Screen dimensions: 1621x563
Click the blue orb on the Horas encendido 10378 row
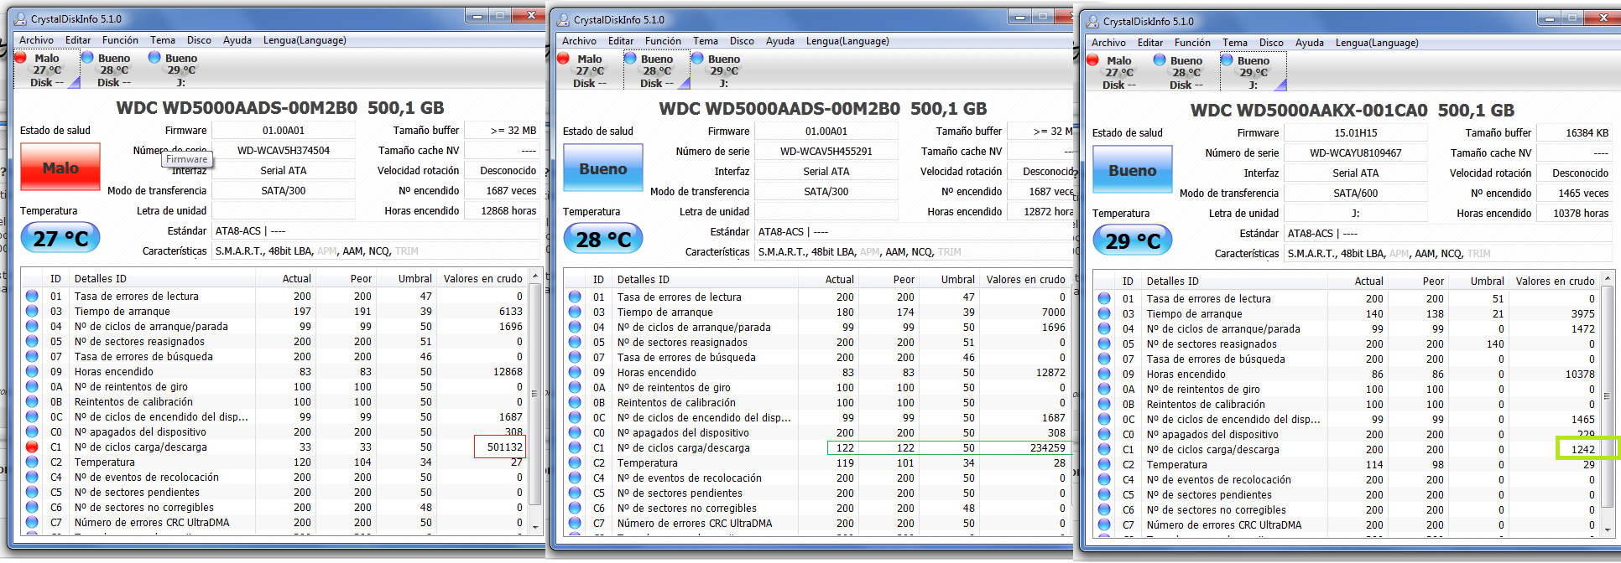(x=1104, y=374)
